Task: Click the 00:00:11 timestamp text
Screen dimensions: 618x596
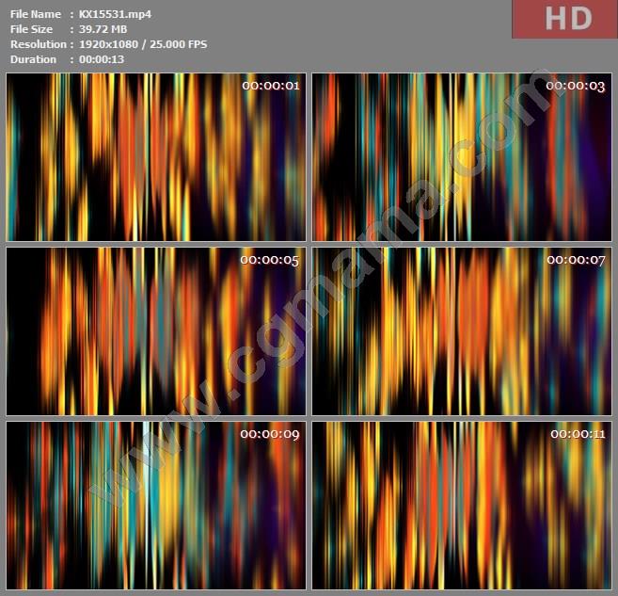Action: click(576, 434)
